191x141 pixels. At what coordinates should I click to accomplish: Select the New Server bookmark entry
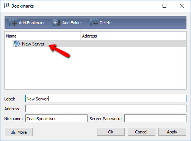tap(99, 44)
